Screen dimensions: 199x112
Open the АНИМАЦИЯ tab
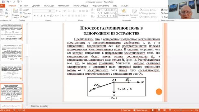63,6
